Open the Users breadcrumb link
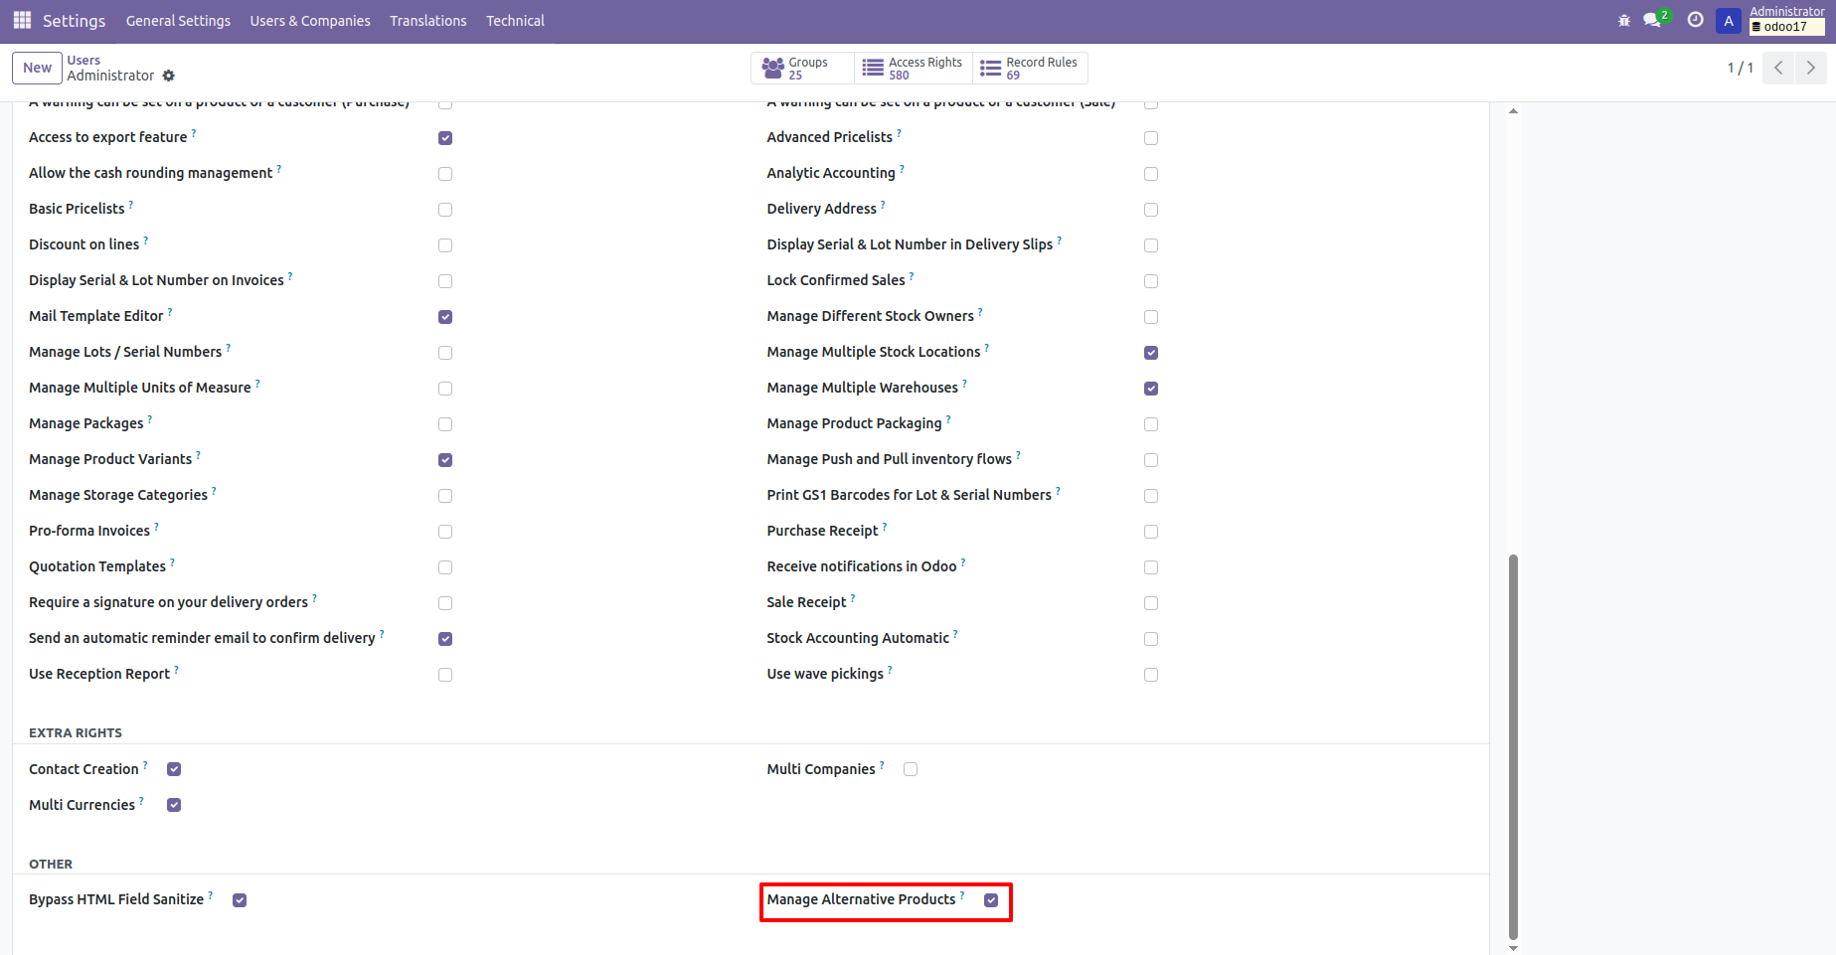 coord(83,60)
